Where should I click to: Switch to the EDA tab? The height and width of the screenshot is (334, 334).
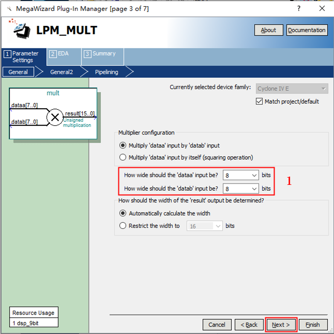63,54
